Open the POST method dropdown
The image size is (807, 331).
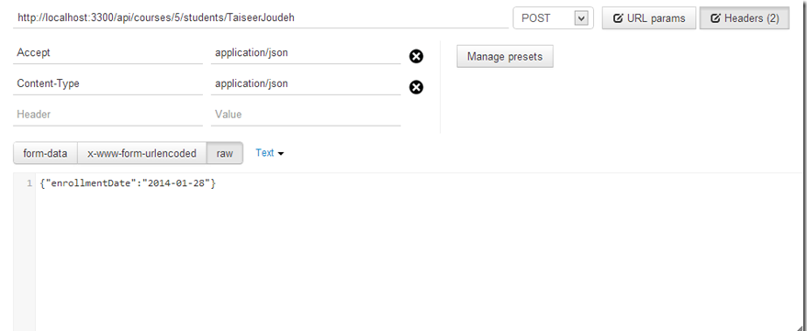point(554,18)
